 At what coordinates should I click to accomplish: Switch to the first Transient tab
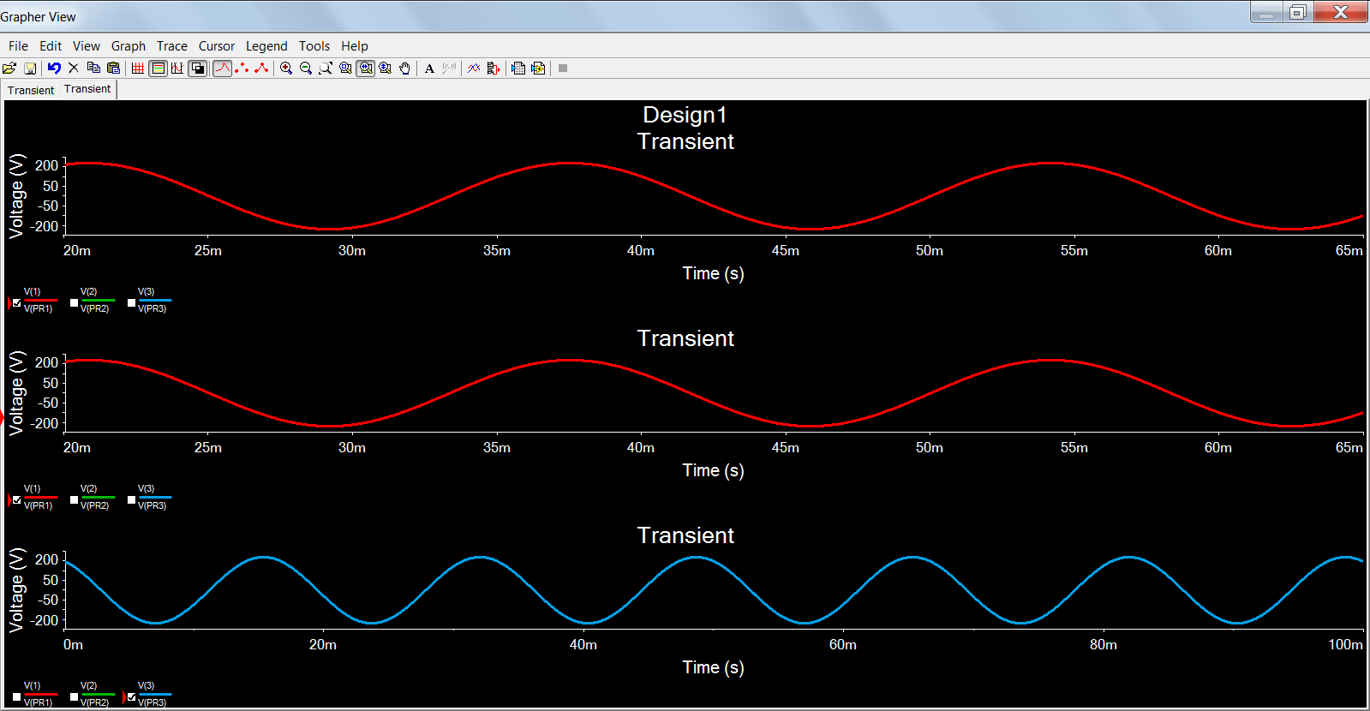tap(31, 90)
